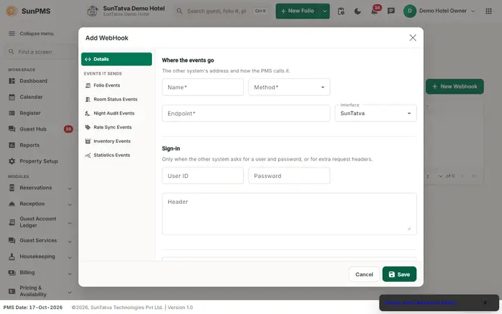Viewport: 502px width, 314px height.
Task: Expand the Reception module
Action: click(70, 204)
